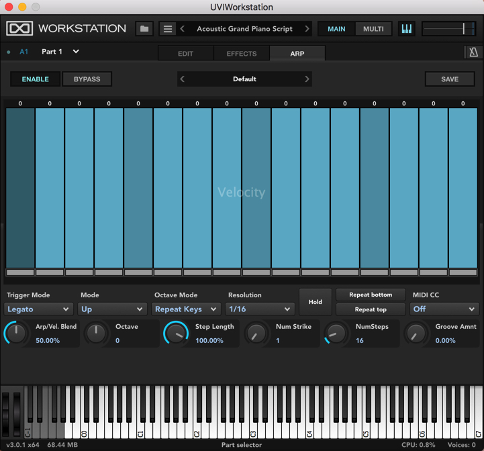Click the Groove Amnt knob

tap(416, 333)
